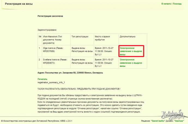
Task: Click the embassy address line
Action: (70, 73)
